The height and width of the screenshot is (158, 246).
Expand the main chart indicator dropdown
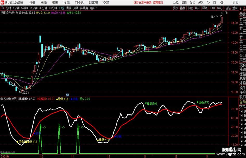point(20,13)
